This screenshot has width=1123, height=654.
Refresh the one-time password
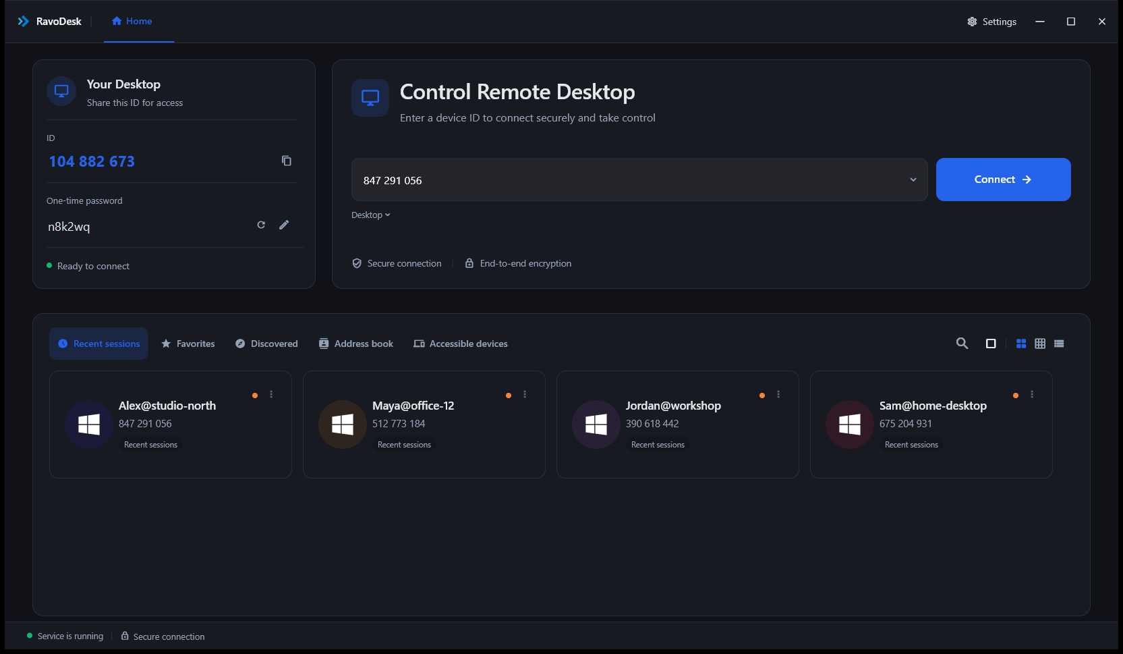[261, 225]
